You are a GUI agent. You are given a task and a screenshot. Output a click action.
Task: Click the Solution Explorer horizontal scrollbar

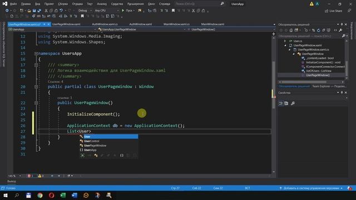pos(311,82)
